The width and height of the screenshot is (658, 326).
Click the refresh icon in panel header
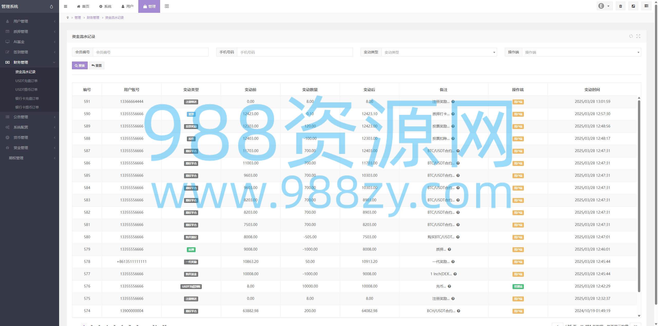(631, 36)
